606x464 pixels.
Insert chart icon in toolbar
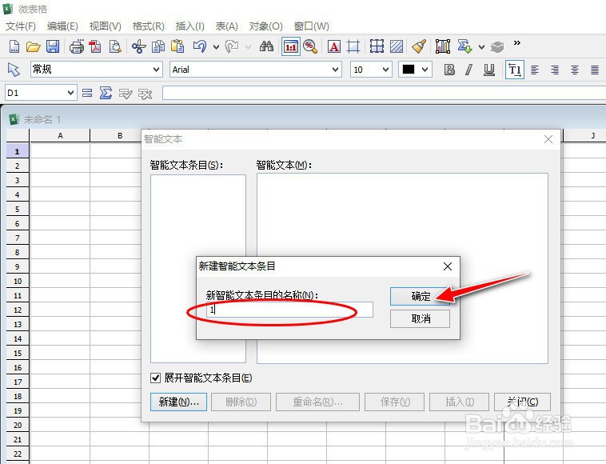click(443, 46)
